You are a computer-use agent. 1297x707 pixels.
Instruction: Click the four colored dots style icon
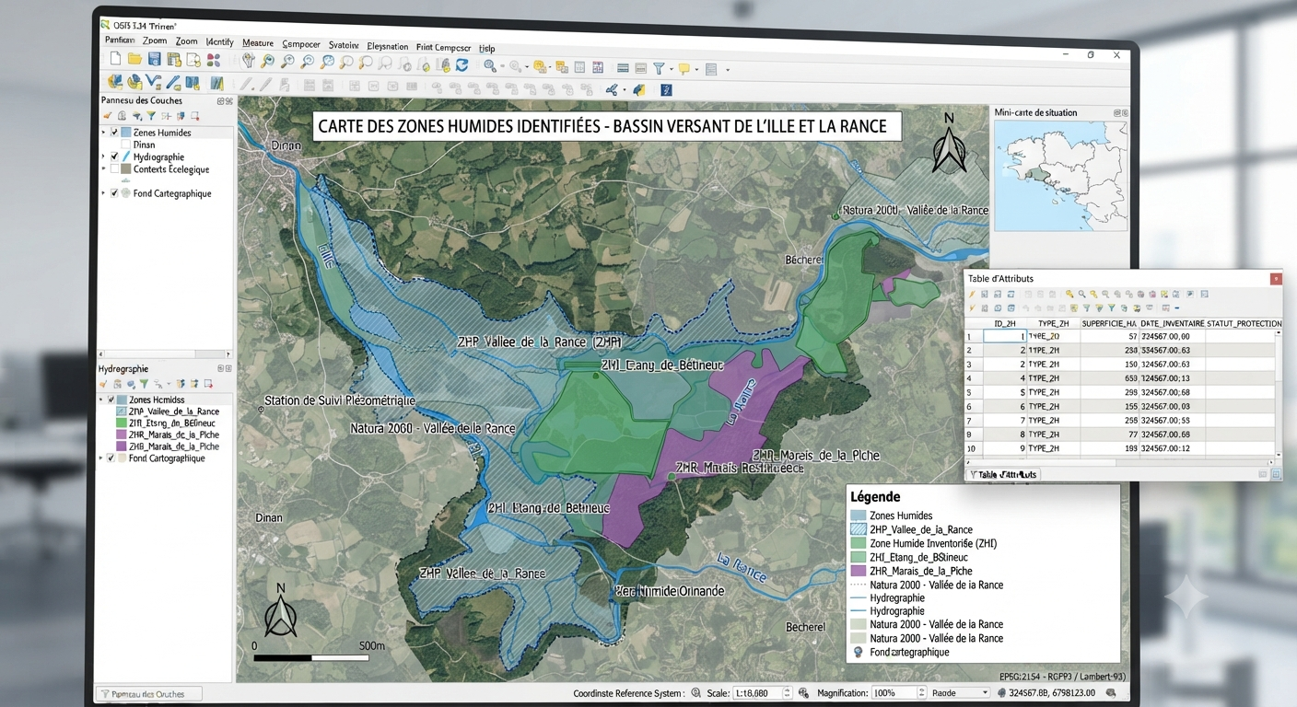213,61
